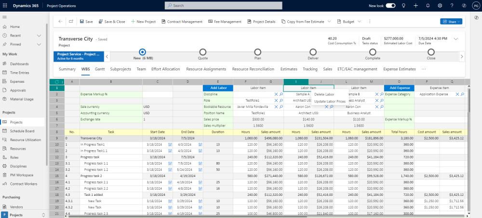Select the Deliver stage circle
The width and height of the screenshot is (482, 218).
(313, 52)
